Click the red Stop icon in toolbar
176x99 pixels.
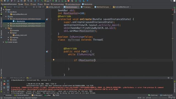68,1
